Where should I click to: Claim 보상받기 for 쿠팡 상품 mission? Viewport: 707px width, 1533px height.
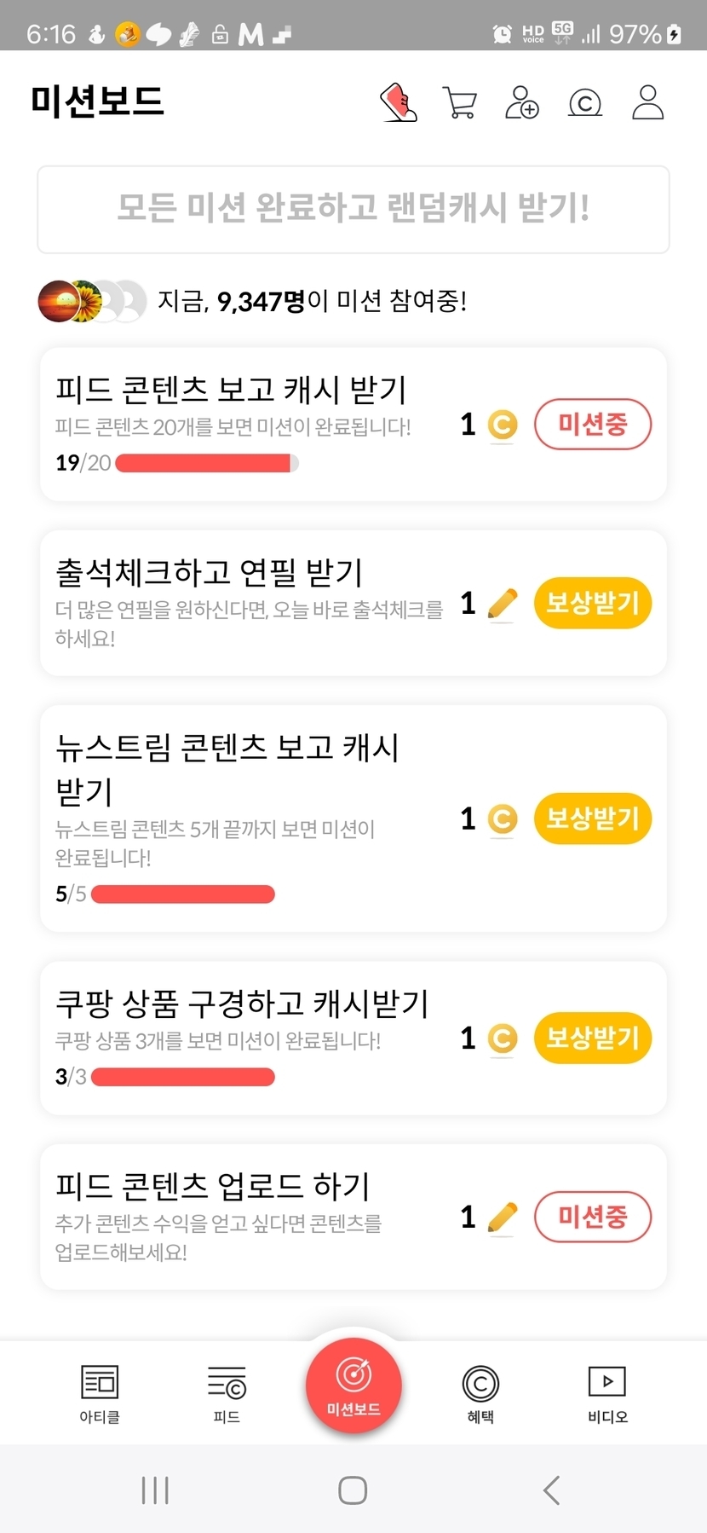592,1038
